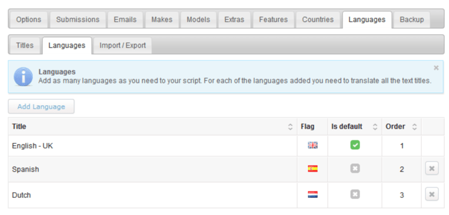The image size is (449, 215).
Task: Toggle the green default check for English - UK
Action: point(355,145)
